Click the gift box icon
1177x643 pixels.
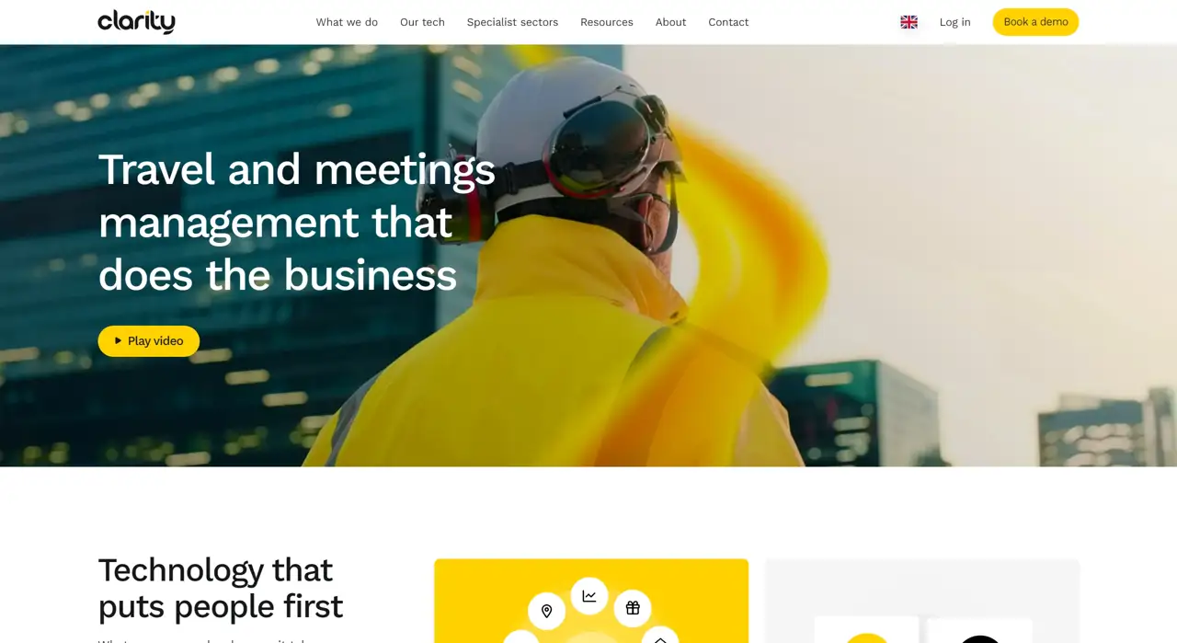633,608
